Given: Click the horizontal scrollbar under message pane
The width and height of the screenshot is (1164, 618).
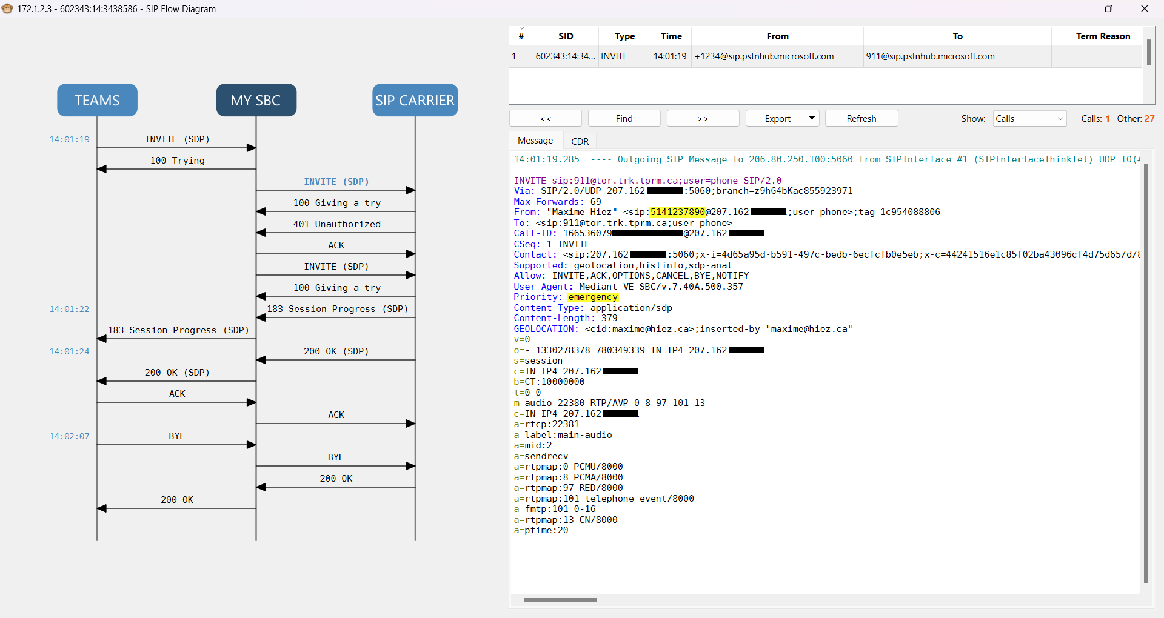Looking at the screenshot, I should (560, 600).
